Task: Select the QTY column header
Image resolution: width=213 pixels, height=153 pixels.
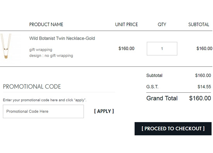Action: 162,24
